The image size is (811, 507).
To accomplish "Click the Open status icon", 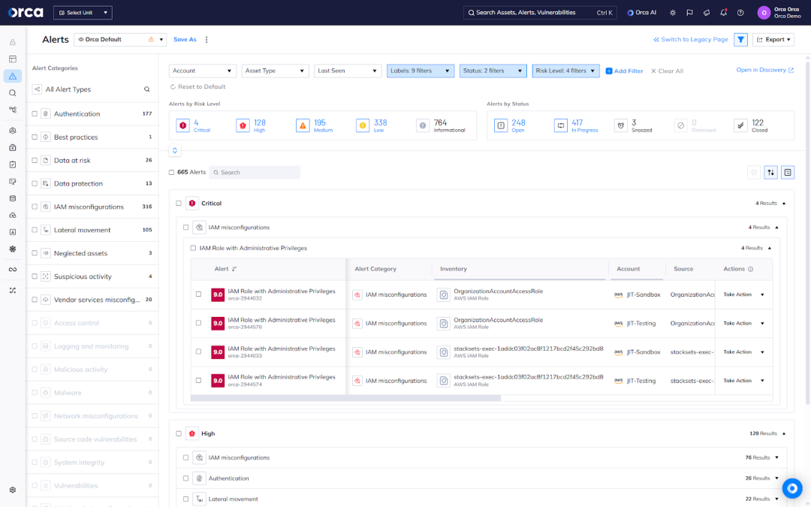I will pyautogui.click(x=501, y=125).
